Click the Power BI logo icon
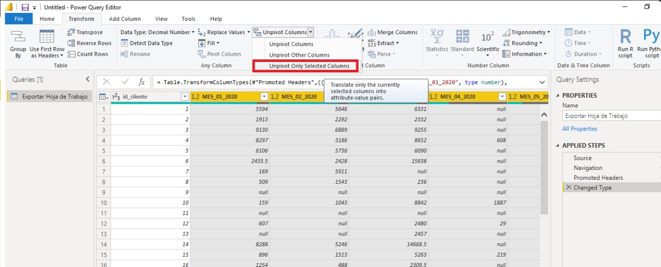 coord(9,7)
